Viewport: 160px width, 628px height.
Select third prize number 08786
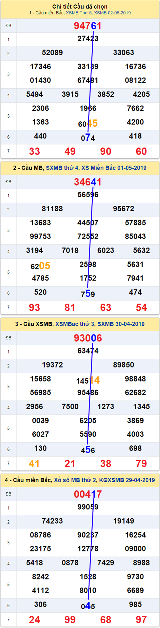pyautogui.click(x=41, y=535)
